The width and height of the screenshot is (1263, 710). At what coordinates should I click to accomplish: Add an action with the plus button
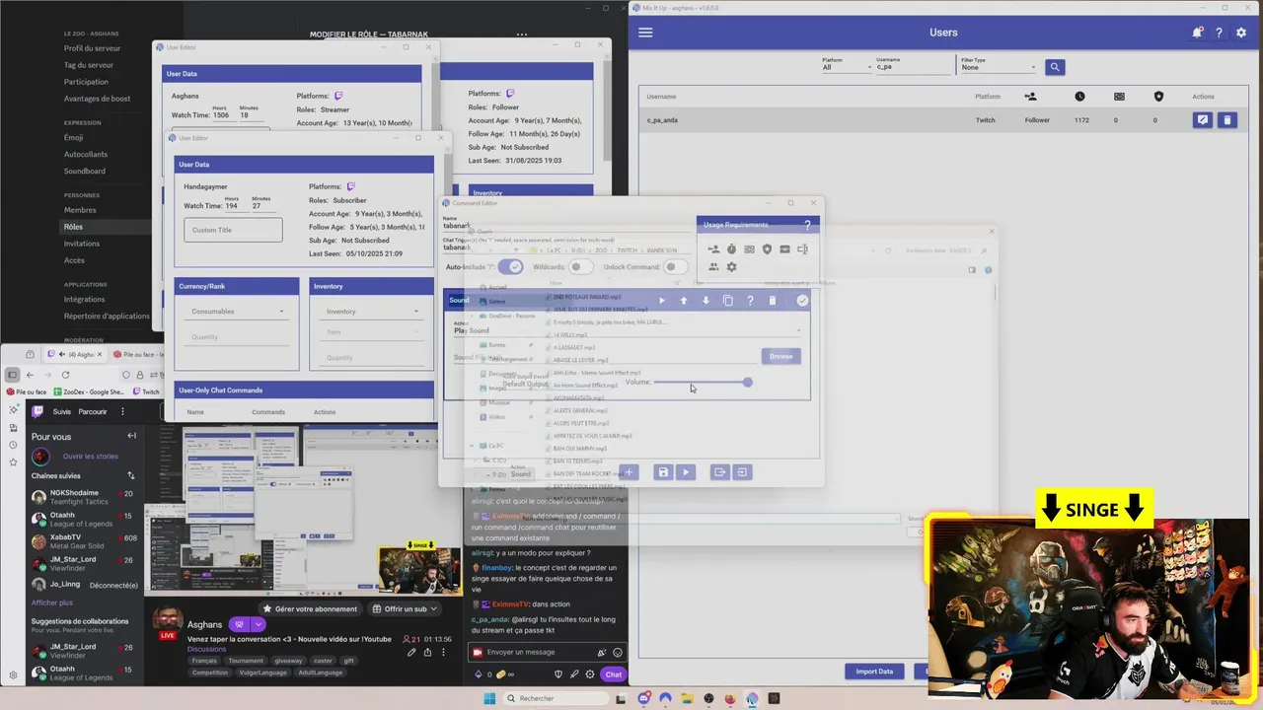(628, 472)
